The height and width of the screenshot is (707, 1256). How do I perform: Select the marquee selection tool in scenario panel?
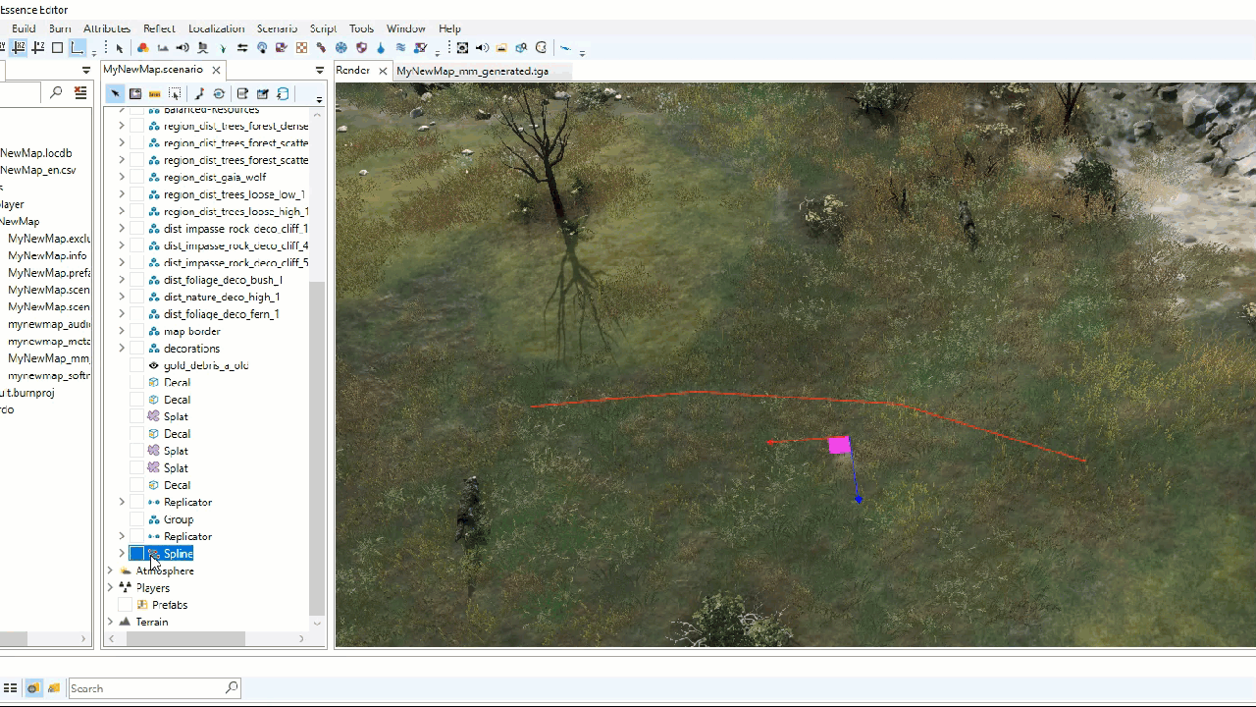(175, 93)
